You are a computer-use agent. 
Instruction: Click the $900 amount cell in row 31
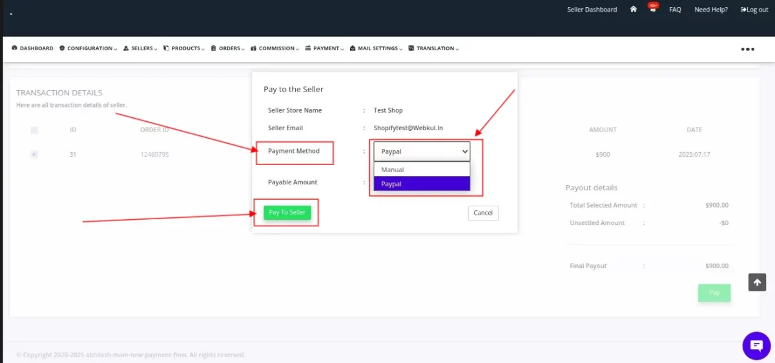[603, 155]
